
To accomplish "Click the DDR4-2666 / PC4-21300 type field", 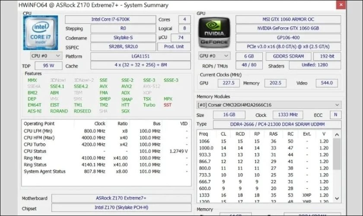I will click(x=277, y=124).
